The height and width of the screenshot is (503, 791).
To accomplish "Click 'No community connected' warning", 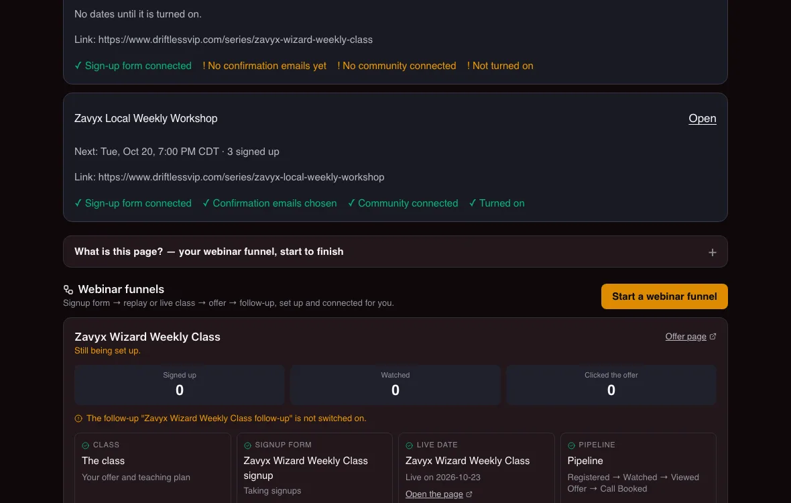I will (x=397, y=66).
